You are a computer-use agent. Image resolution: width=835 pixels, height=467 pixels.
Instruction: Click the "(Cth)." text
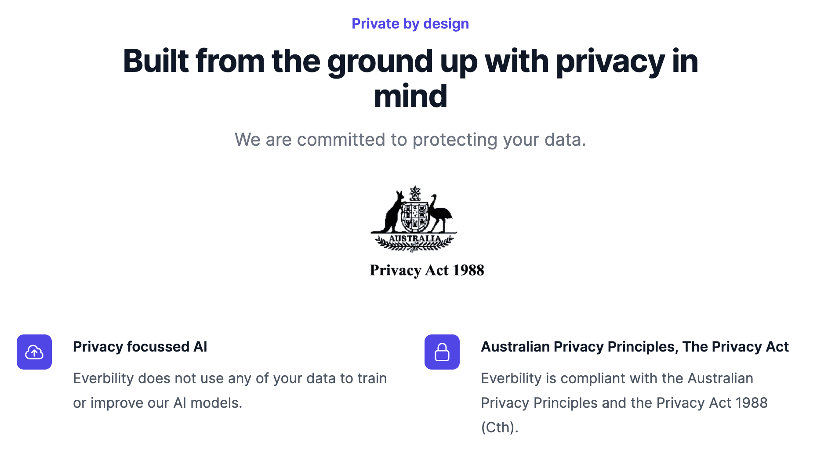tap(500, 427)
